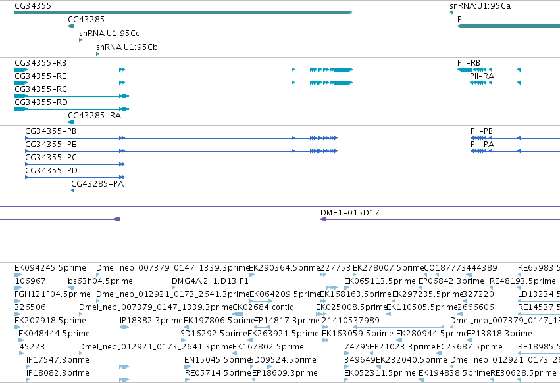This screenshot has width=560, height=383.
Task: Select EST EK094245.5prime
Action: coord(51,268)
